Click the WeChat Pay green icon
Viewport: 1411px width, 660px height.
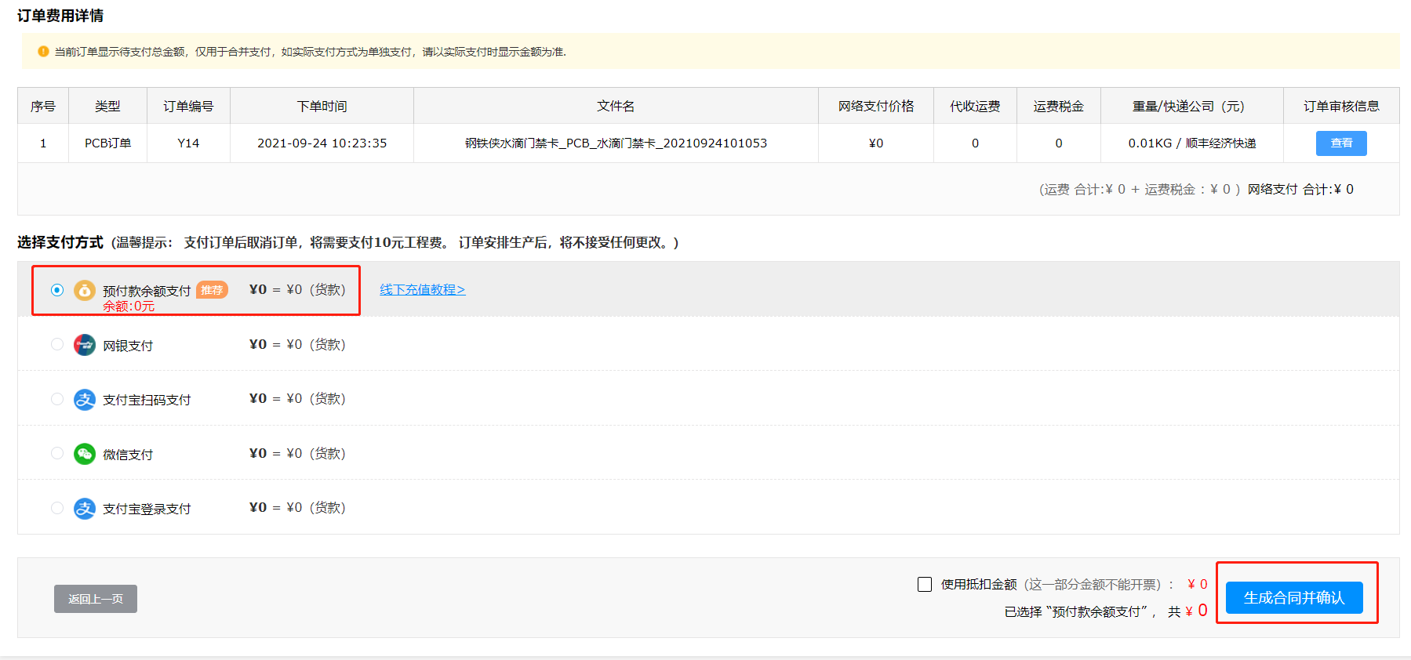point(85,454)
